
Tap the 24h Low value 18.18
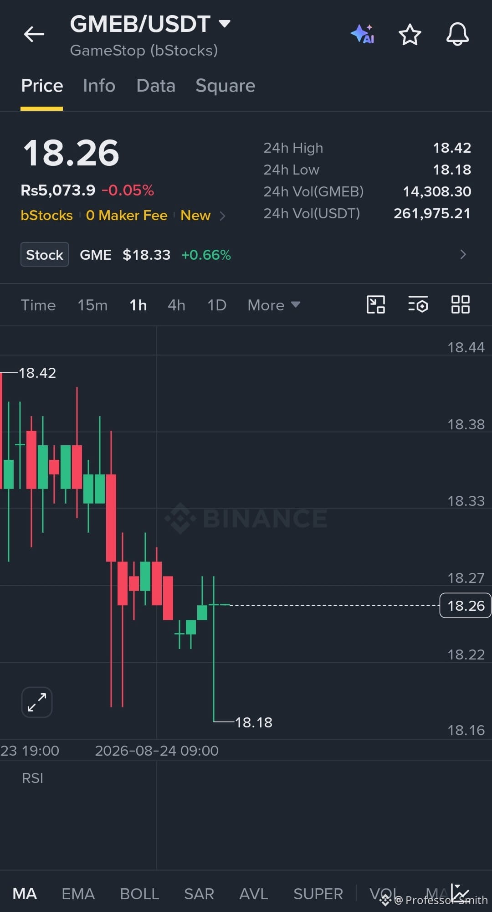(452, 170)
